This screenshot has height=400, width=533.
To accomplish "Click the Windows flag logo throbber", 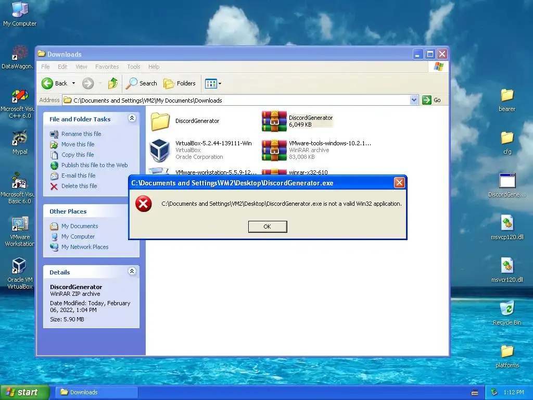I will tap(438, 67).
